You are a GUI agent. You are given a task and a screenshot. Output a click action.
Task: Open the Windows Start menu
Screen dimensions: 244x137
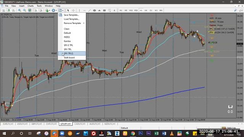click(4, 134)
